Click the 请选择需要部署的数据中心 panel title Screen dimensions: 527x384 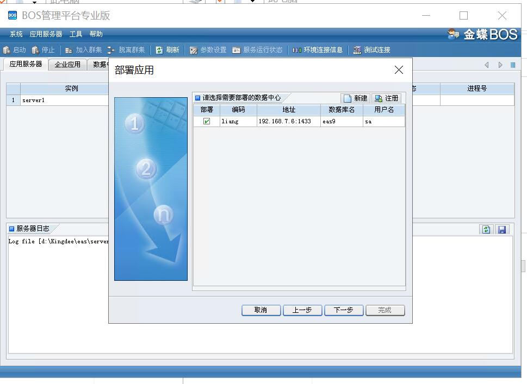pos(241,98)
